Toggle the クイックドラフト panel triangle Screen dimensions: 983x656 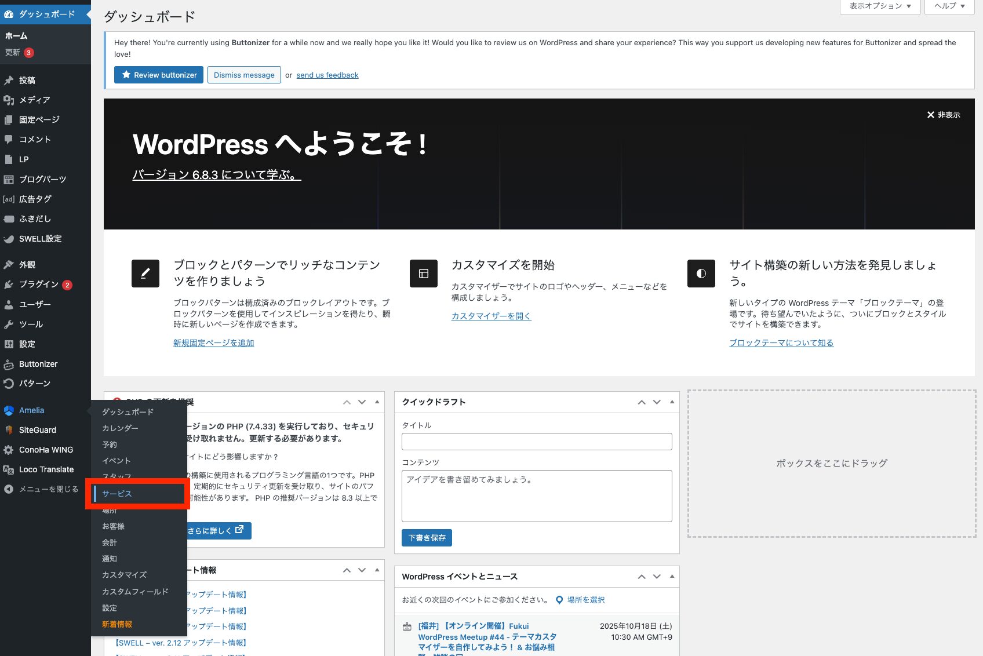pyautogui.click(x=672, y=402)
